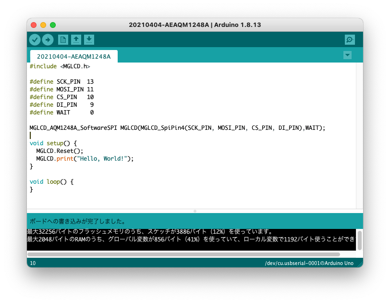Image resolution: width=390 pixels, height=303 pixels.
Task: Click the WAIT 0 define line
Action: tap(61, 113)
